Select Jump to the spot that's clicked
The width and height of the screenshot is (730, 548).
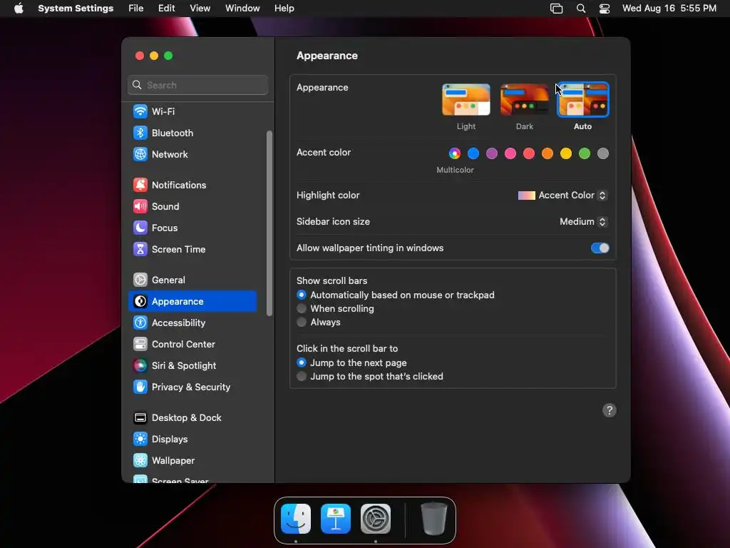(302, 376)
